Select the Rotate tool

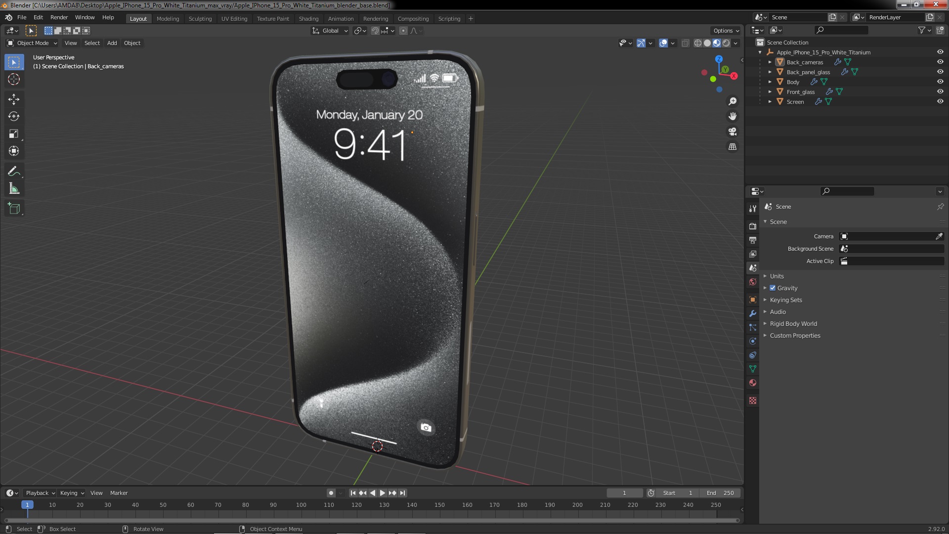(14, 117)
